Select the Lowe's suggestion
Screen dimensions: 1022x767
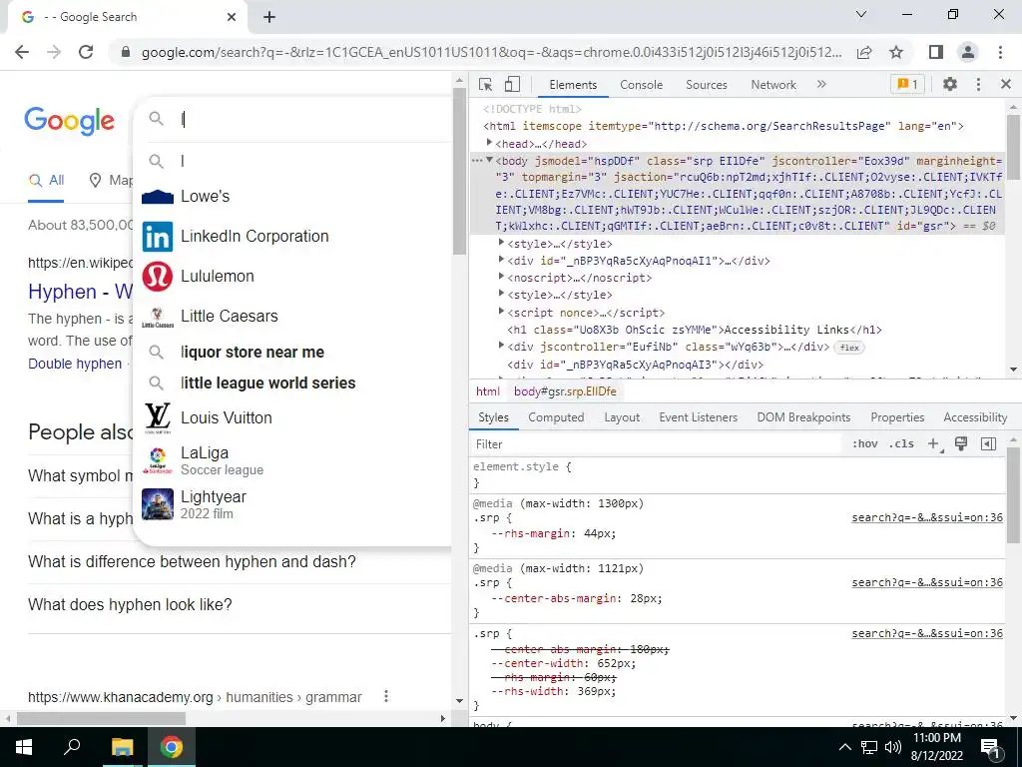292,197
